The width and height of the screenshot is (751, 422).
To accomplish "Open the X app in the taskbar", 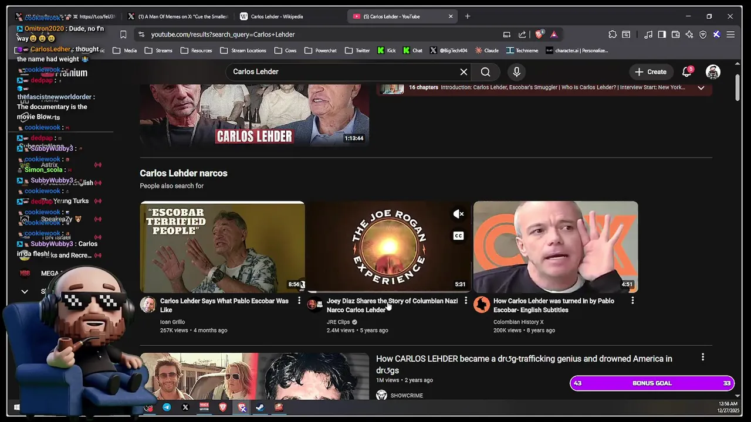I will (x=185, y=407).
